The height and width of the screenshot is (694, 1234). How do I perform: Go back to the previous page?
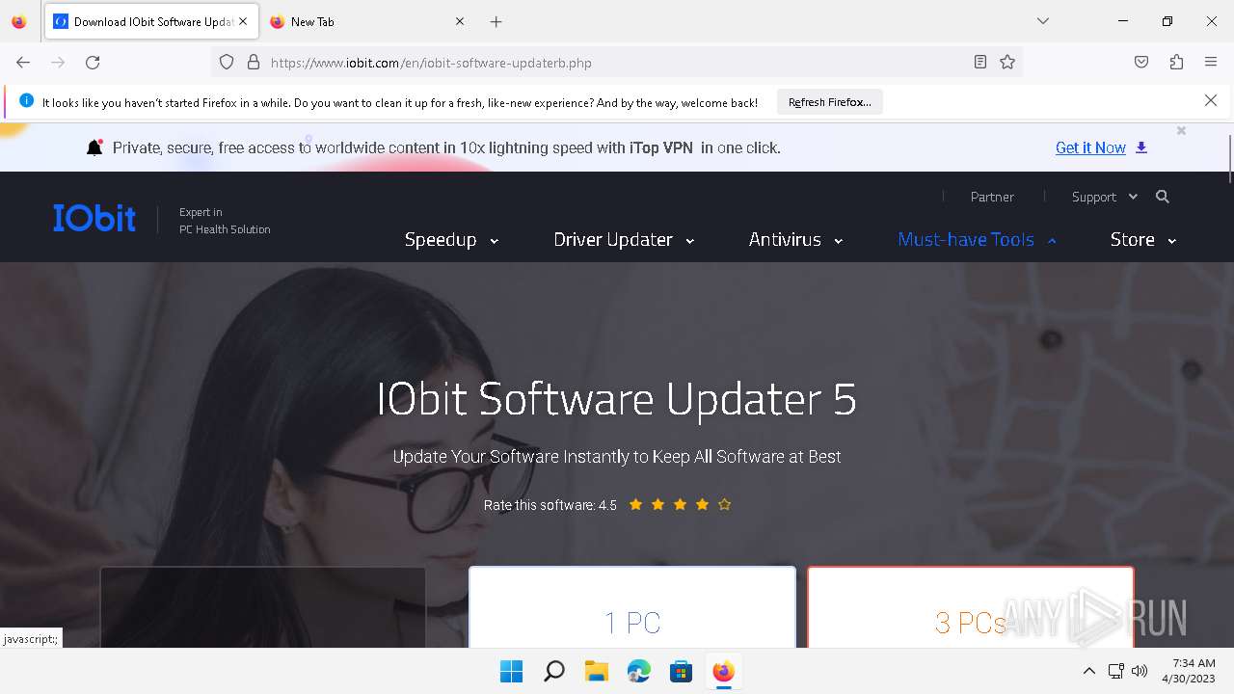(23, 62)
